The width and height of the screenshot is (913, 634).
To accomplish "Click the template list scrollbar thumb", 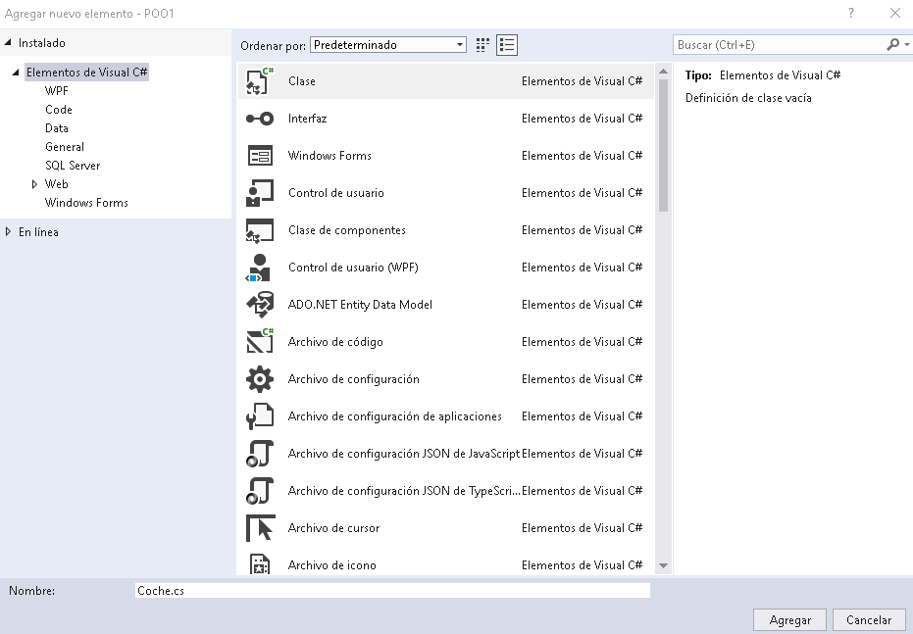I will coord(663,144).
